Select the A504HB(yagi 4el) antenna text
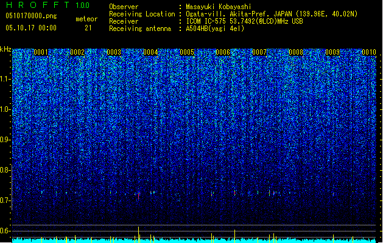Viewport: 383px width, 243px height. 215,29
